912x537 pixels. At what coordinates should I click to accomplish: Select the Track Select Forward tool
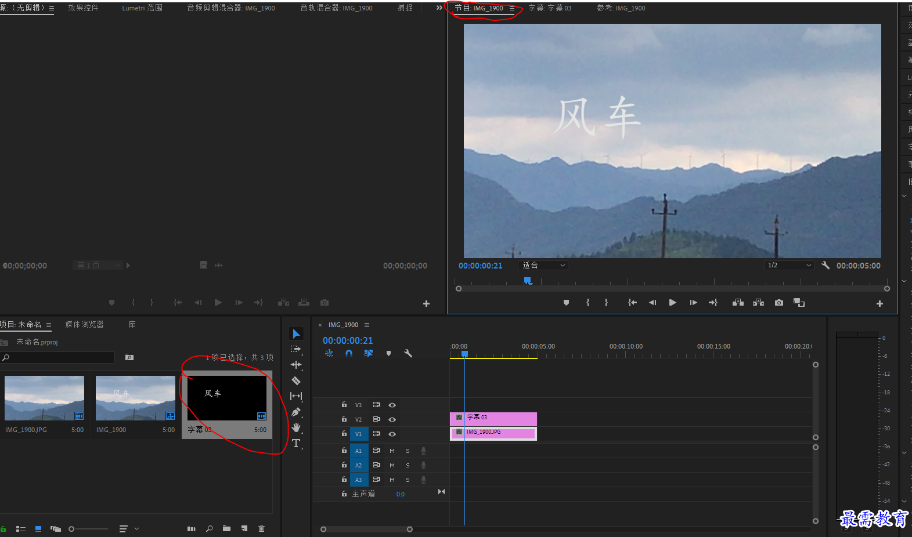[x=296, y=349]
